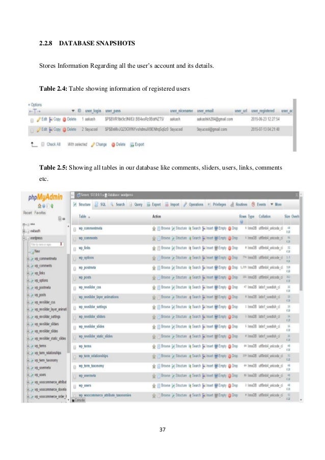
Task: Clear the navigation filter with red X
Action: 61,245
